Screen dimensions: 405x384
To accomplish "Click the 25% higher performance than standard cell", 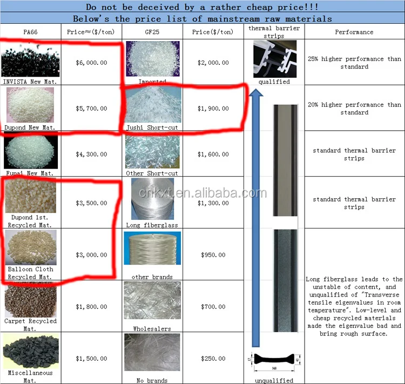I will click(354, 63).
